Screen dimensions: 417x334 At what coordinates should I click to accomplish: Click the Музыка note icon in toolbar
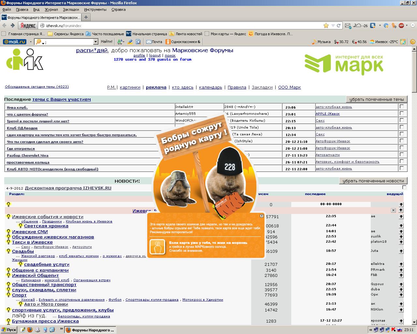[314, 42]
